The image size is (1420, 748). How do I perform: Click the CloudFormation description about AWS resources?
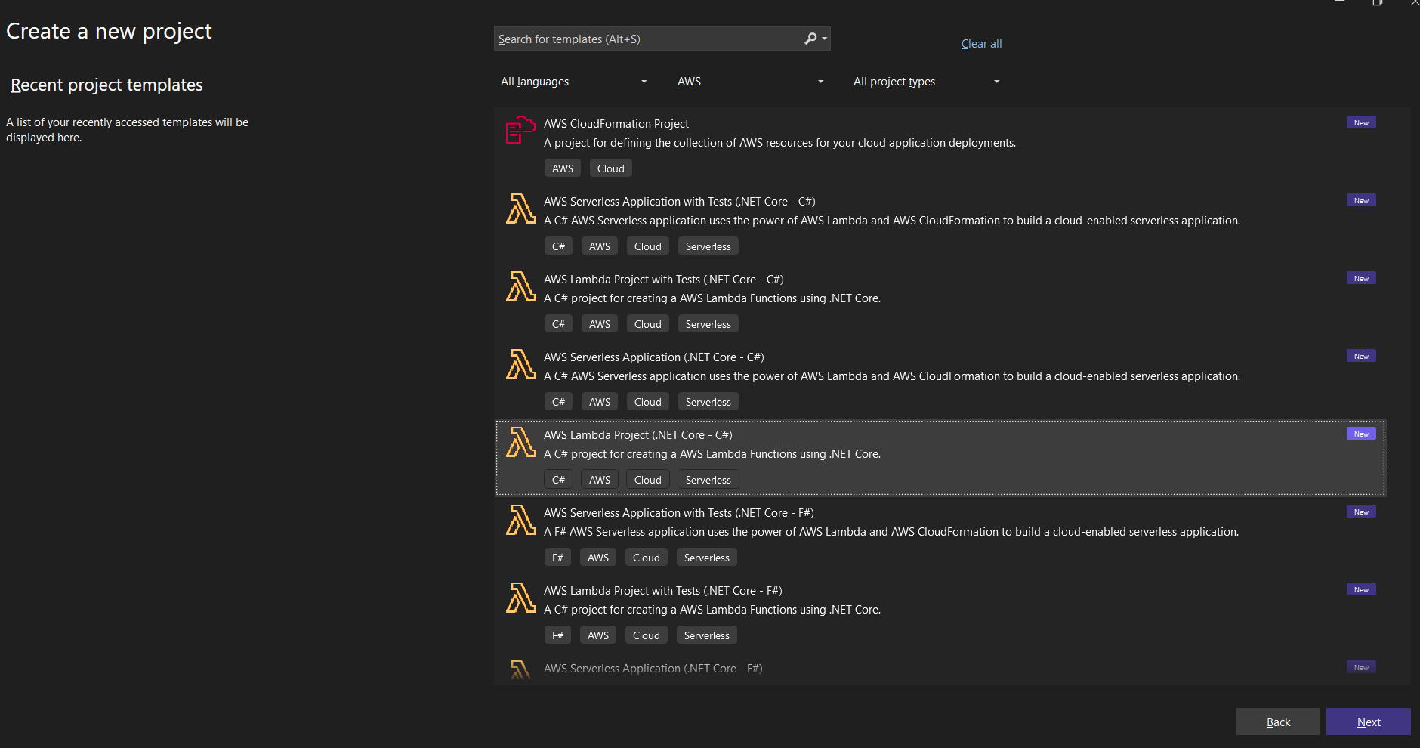[x=779, y=143]
